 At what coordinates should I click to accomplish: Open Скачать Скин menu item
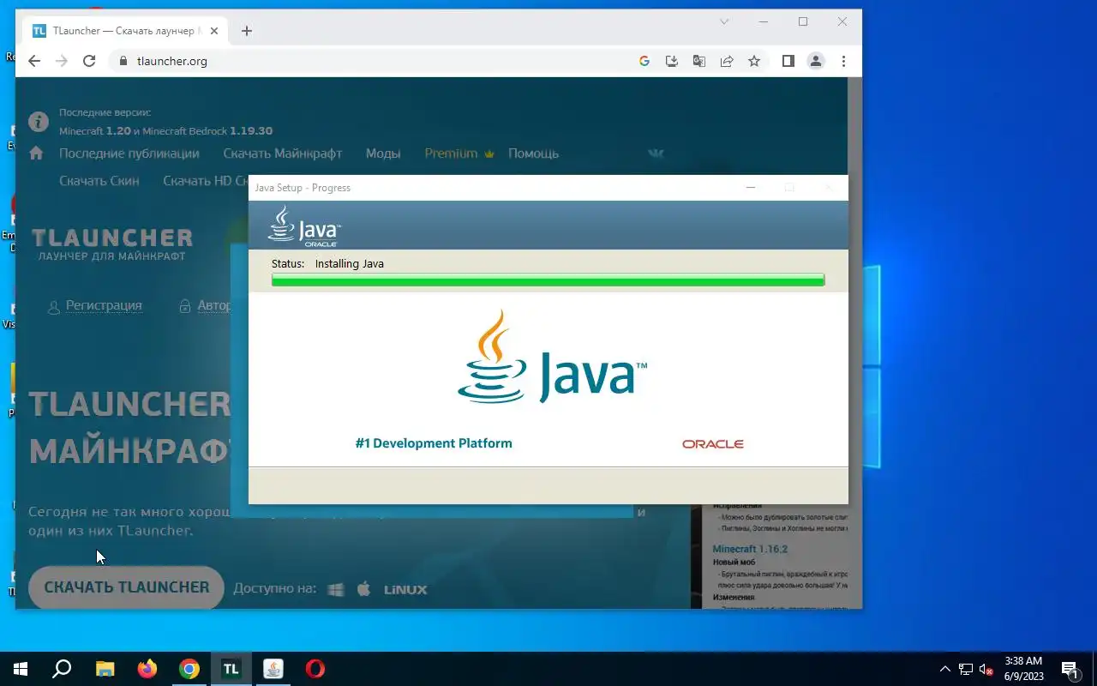(x=99, y=181)
